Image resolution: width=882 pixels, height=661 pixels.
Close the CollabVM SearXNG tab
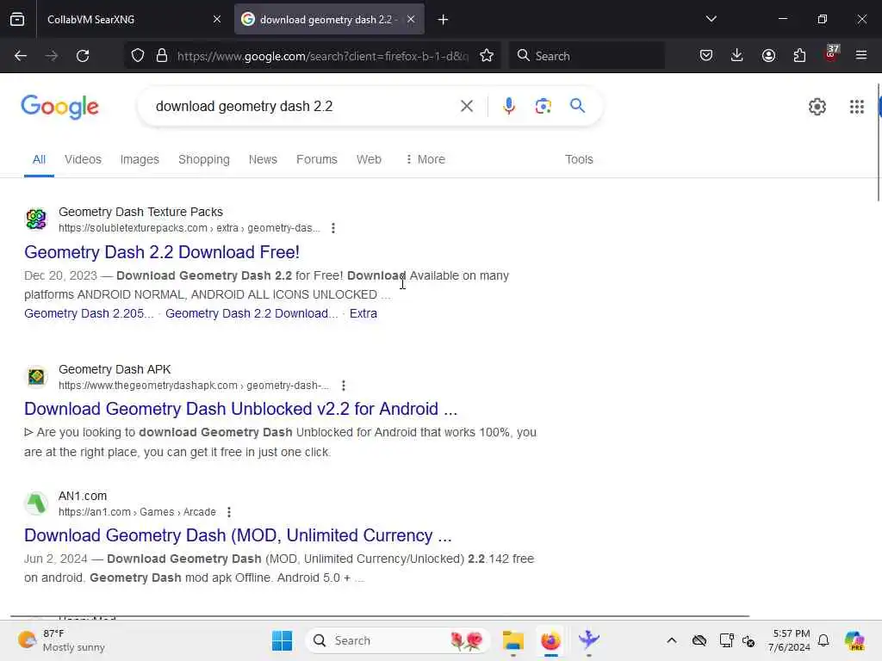[x=216, y=19]
